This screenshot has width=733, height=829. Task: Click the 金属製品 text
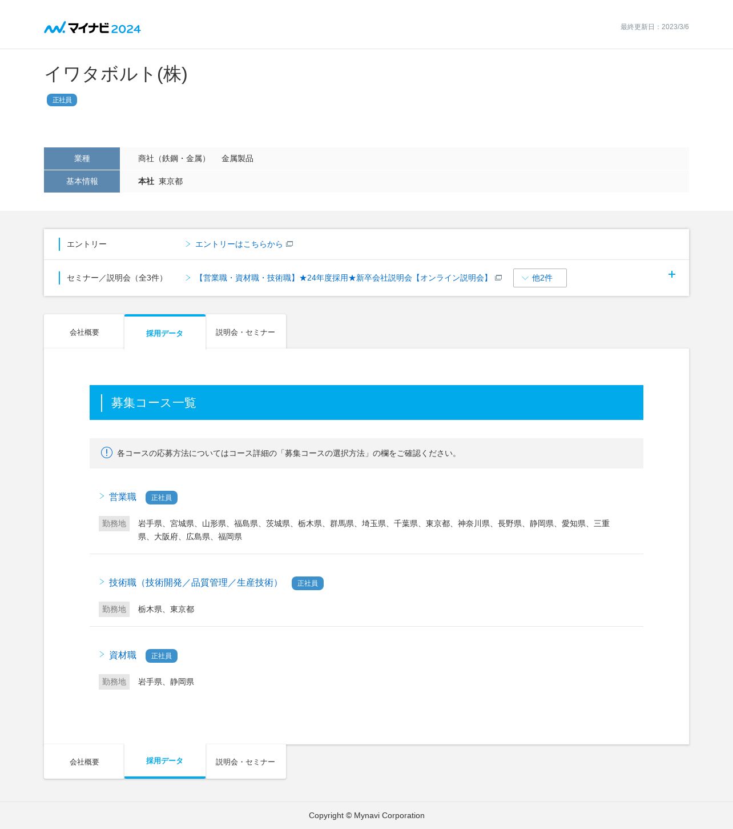pyautogui.click(x=237, y=159)
